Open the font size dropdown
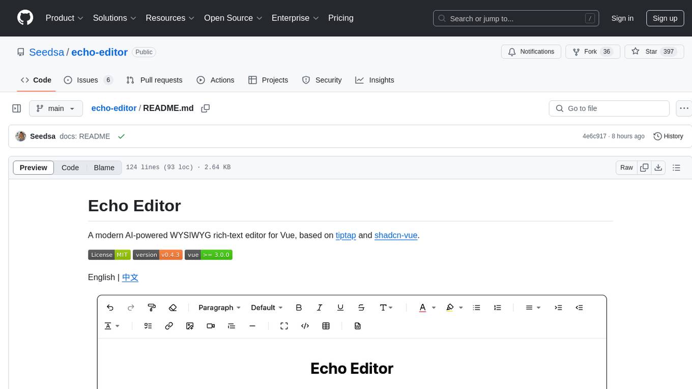692x389 pixels. click(386, 308)
